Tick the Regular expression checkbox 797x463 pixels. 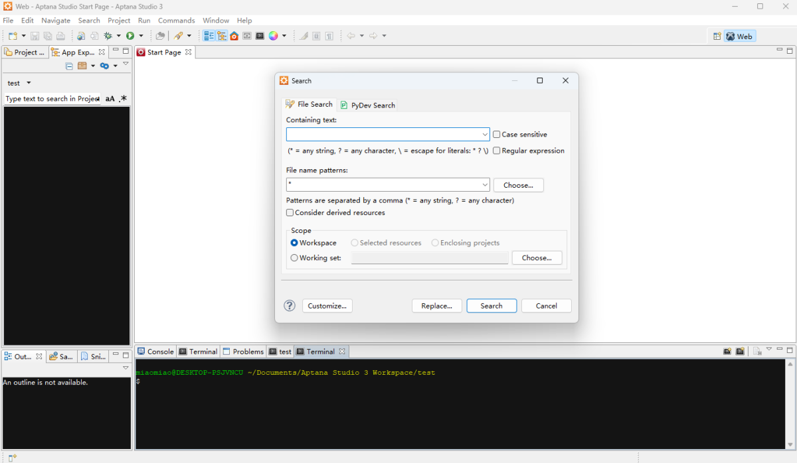pos(497,151)
